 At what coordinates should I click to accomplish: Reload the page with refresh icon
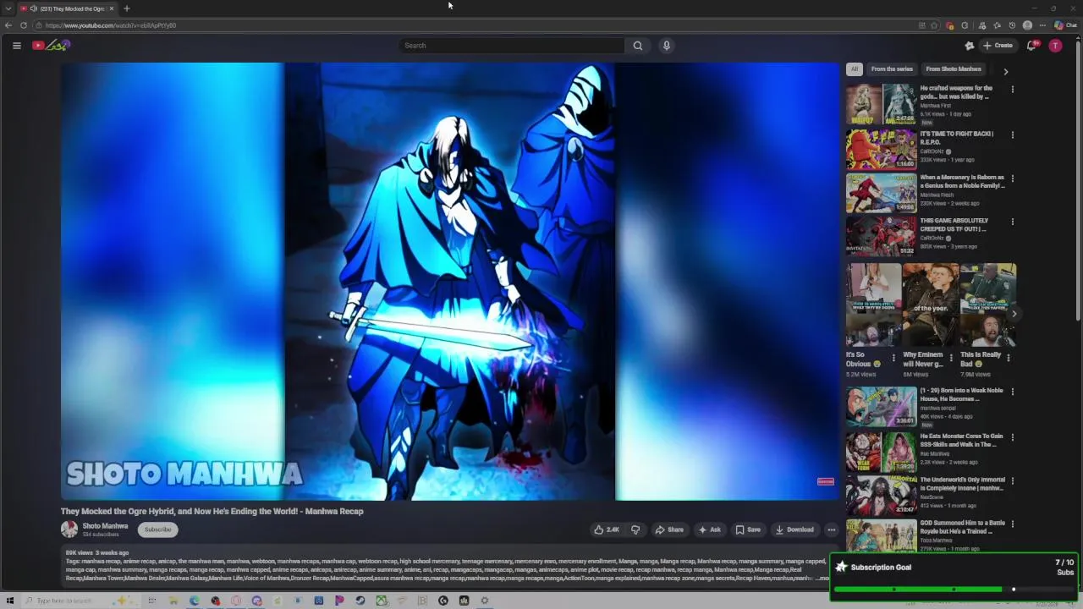point(24,25)
